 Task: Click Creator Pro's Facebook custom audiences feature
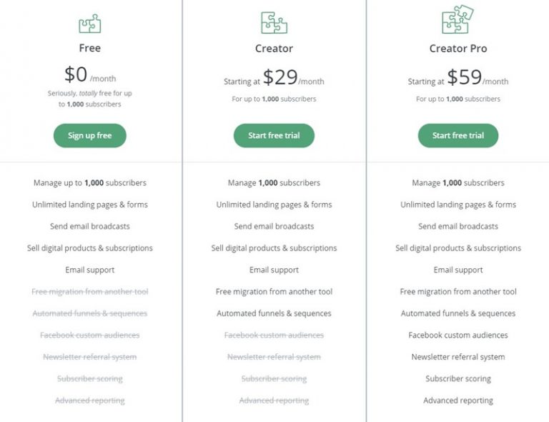click(458, 335)
